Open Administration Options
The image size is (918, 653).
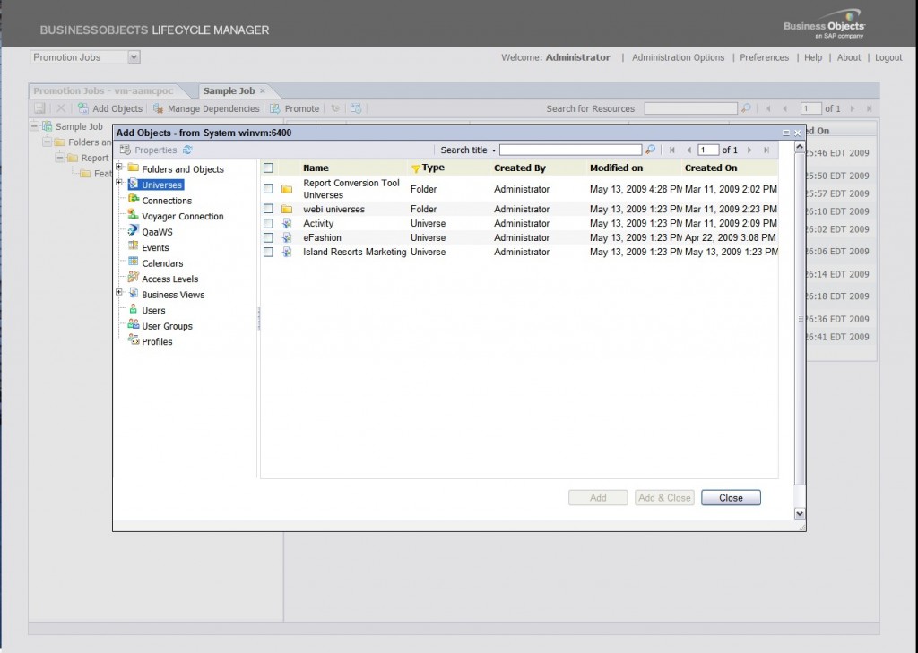[x=678, y=57]
